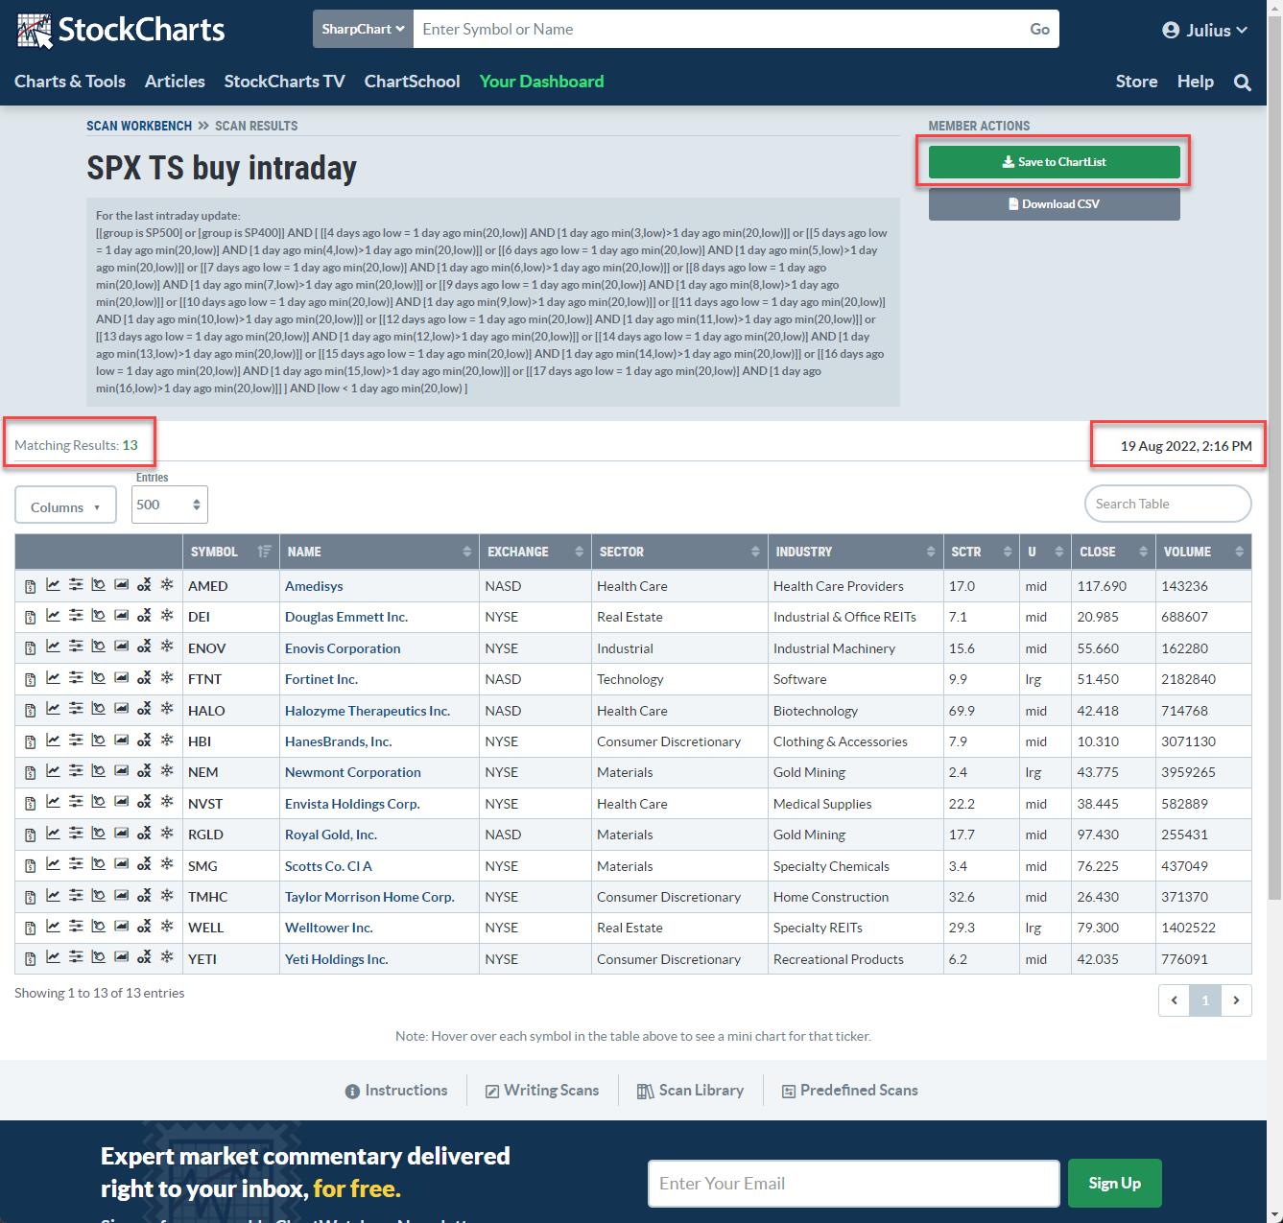
Task: Click the Save to ChartList button
Action: click(x=1054, y=162)
